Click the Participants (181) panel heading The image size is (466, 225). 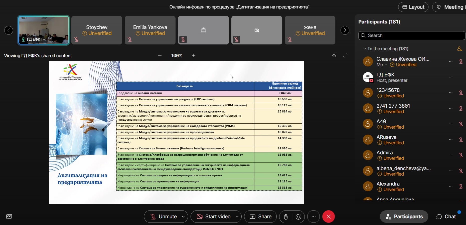pos(379,22)
